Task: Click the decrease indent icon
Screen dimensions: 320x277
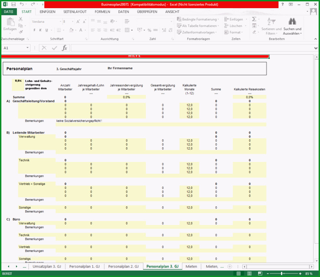Action: tap(112, 30)
